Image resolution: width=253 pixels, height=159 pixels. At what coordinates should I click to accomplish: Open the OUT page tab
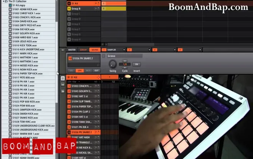(97, 70)
